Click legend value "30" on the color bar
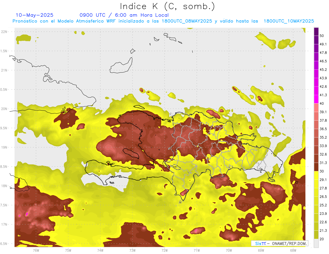 (322, 171)
